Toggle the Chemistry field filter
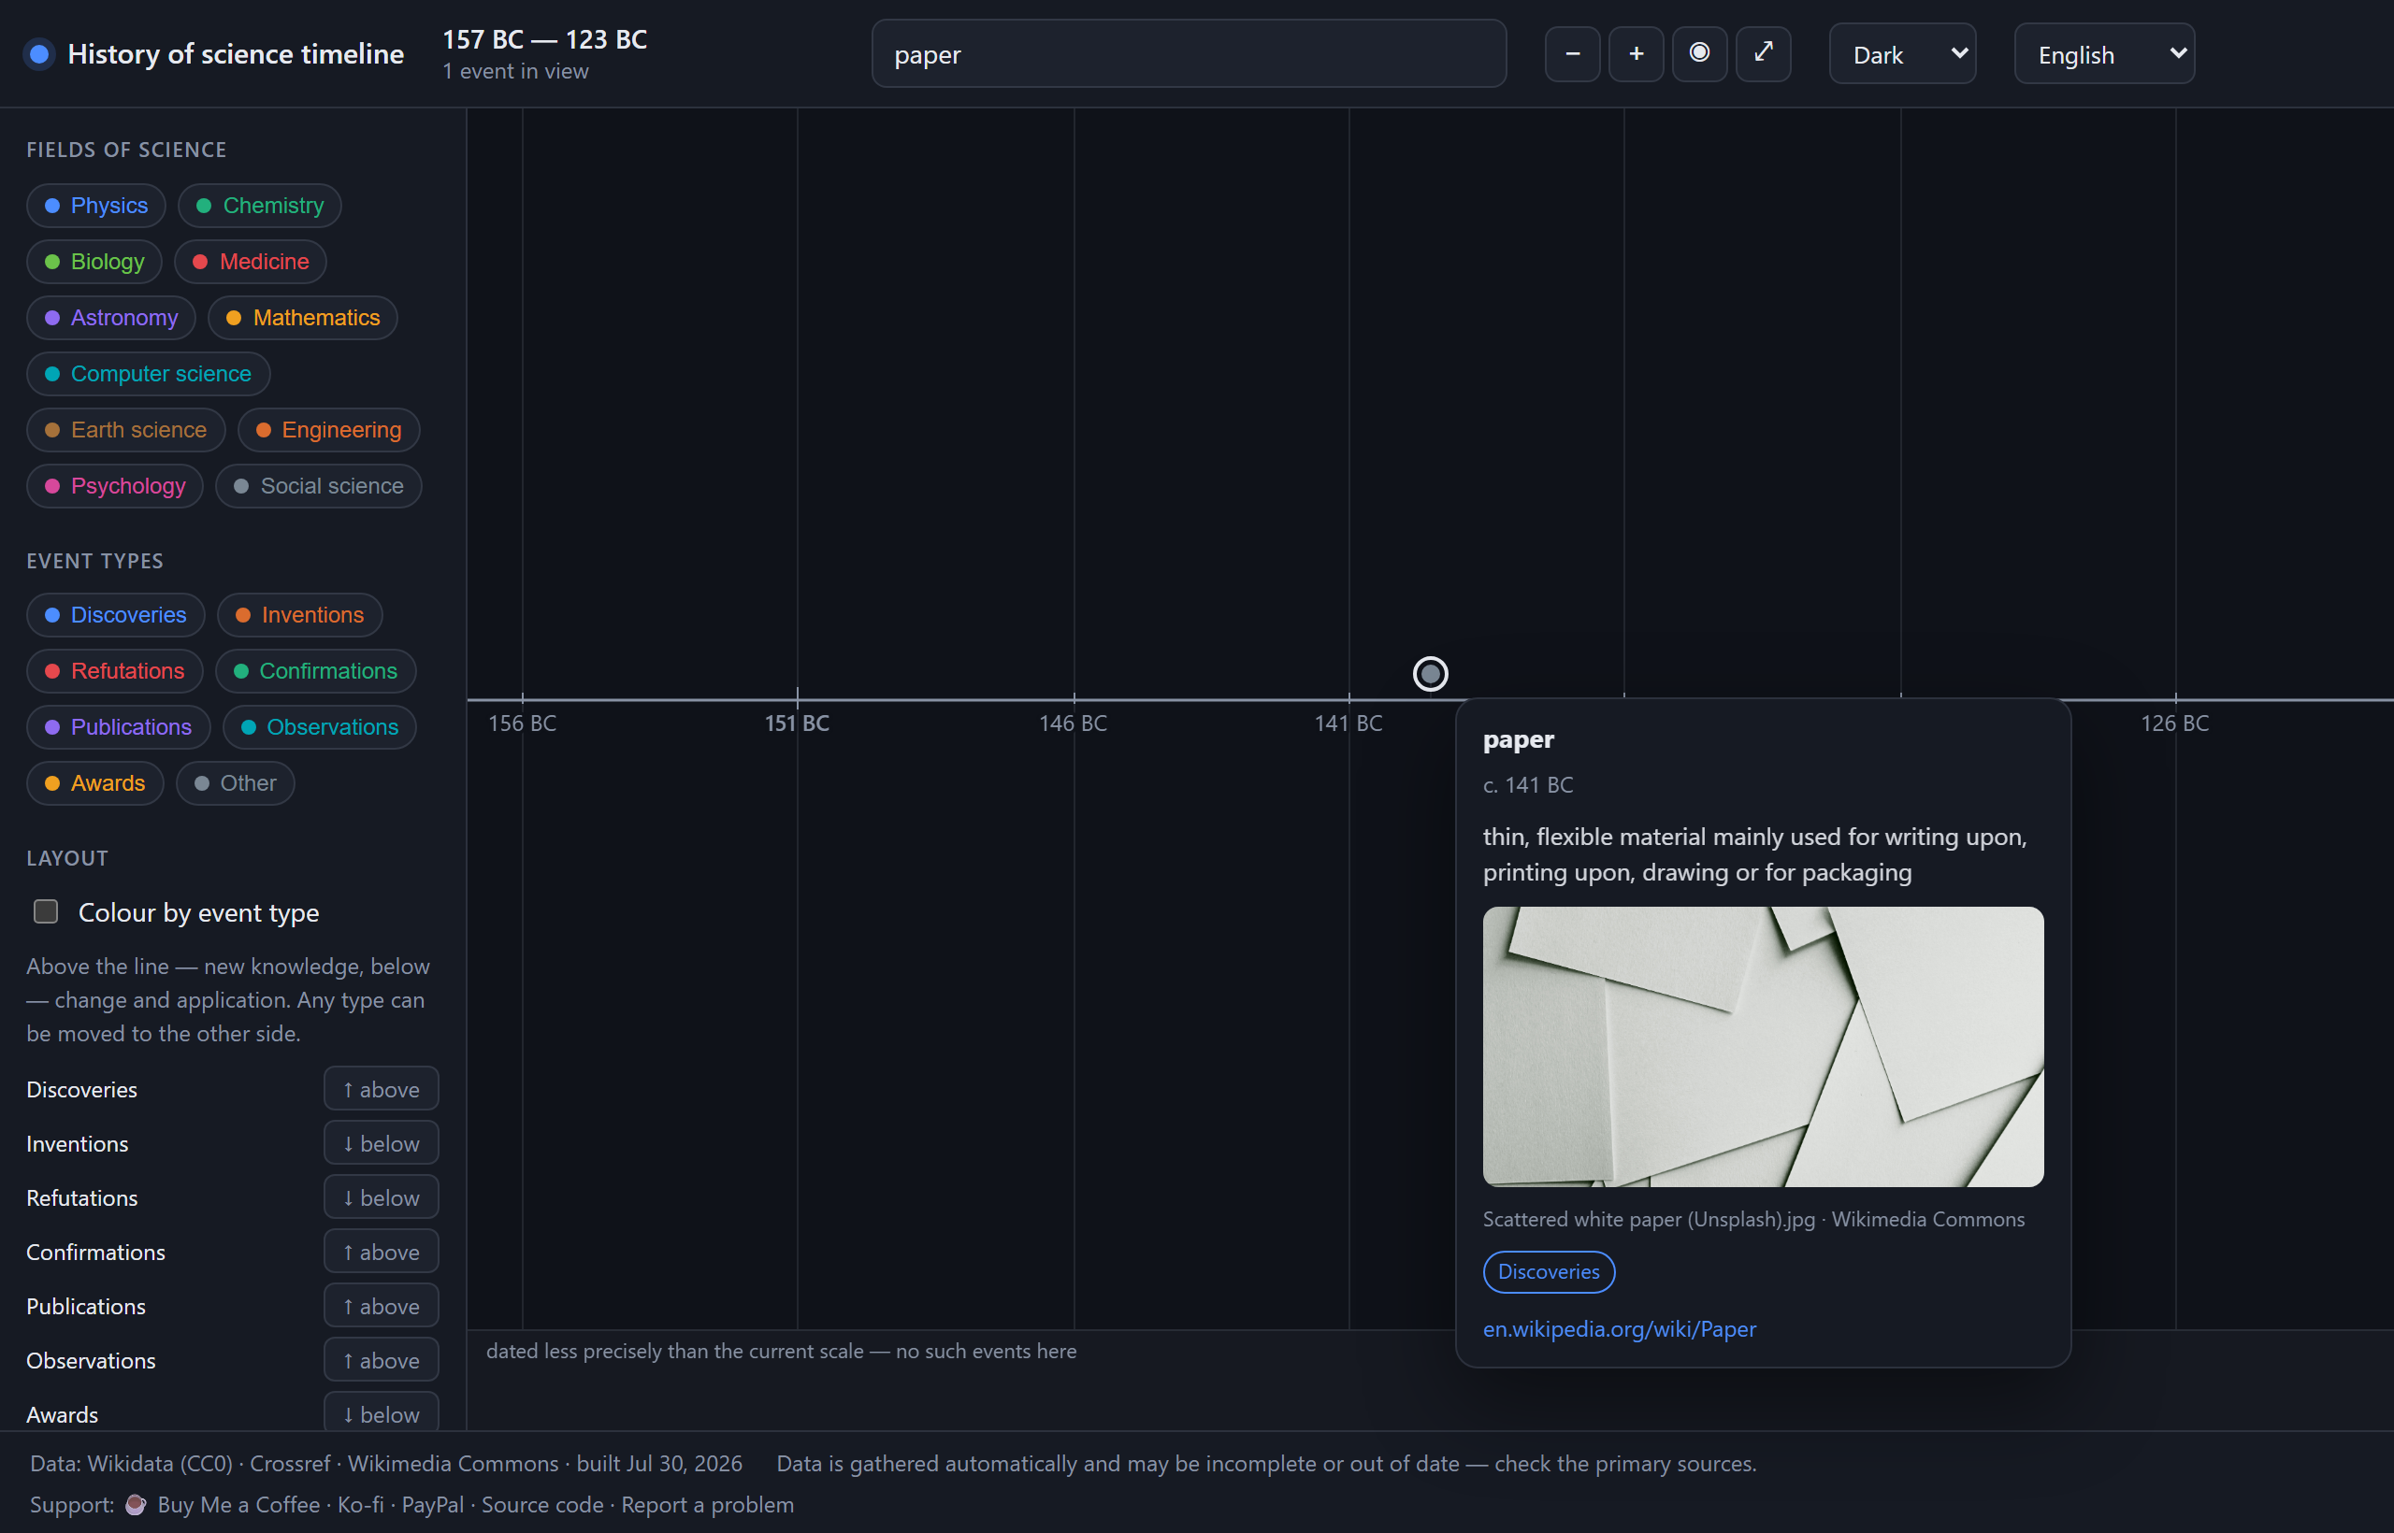Screen dimensions: 2394x1533 tap(259, 205)
